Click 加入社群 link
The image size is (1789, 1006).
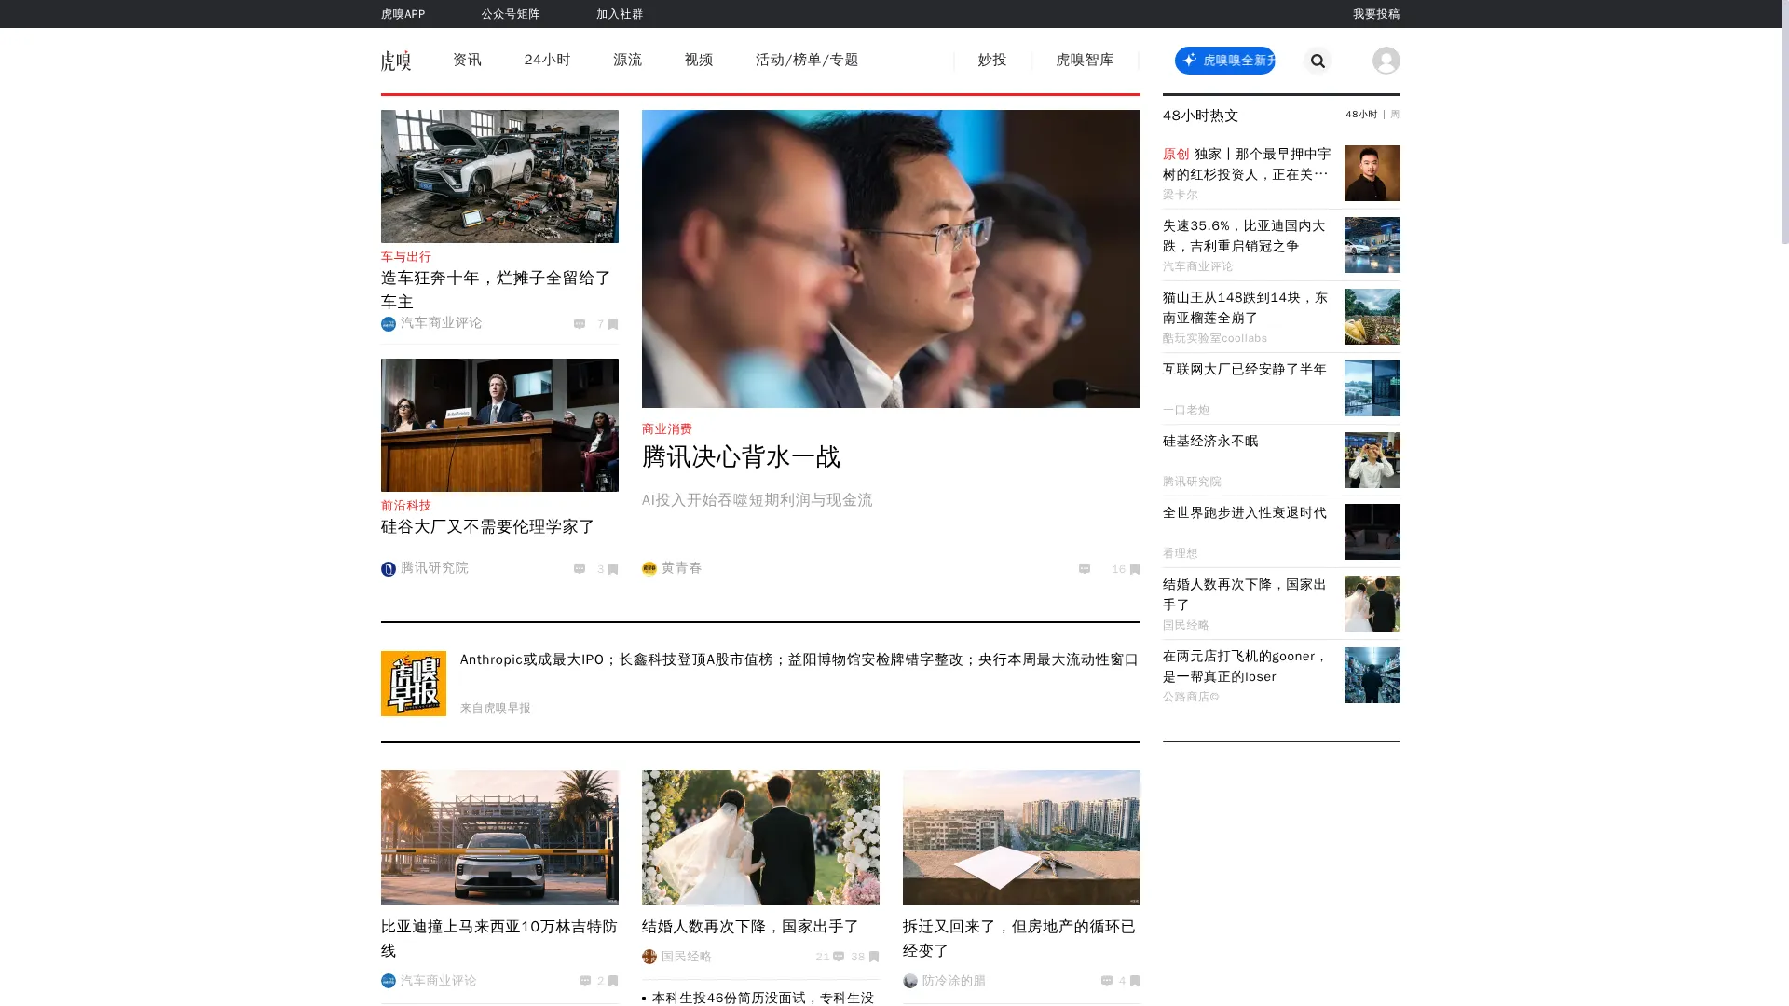620,14
